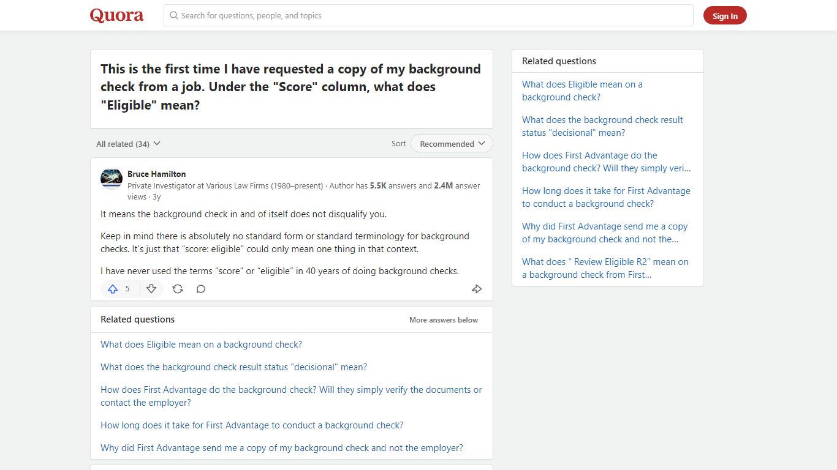Click the search magnifier icon
Image resolution: width=837 pixels, height=470 pixels.
click(174, 15)
